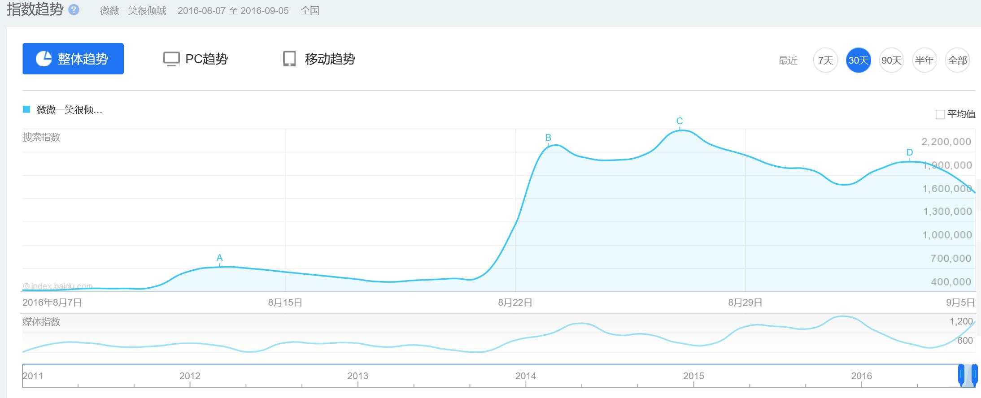
Task: Switch to the PC趋势 tab
Action: pos(206,59)
